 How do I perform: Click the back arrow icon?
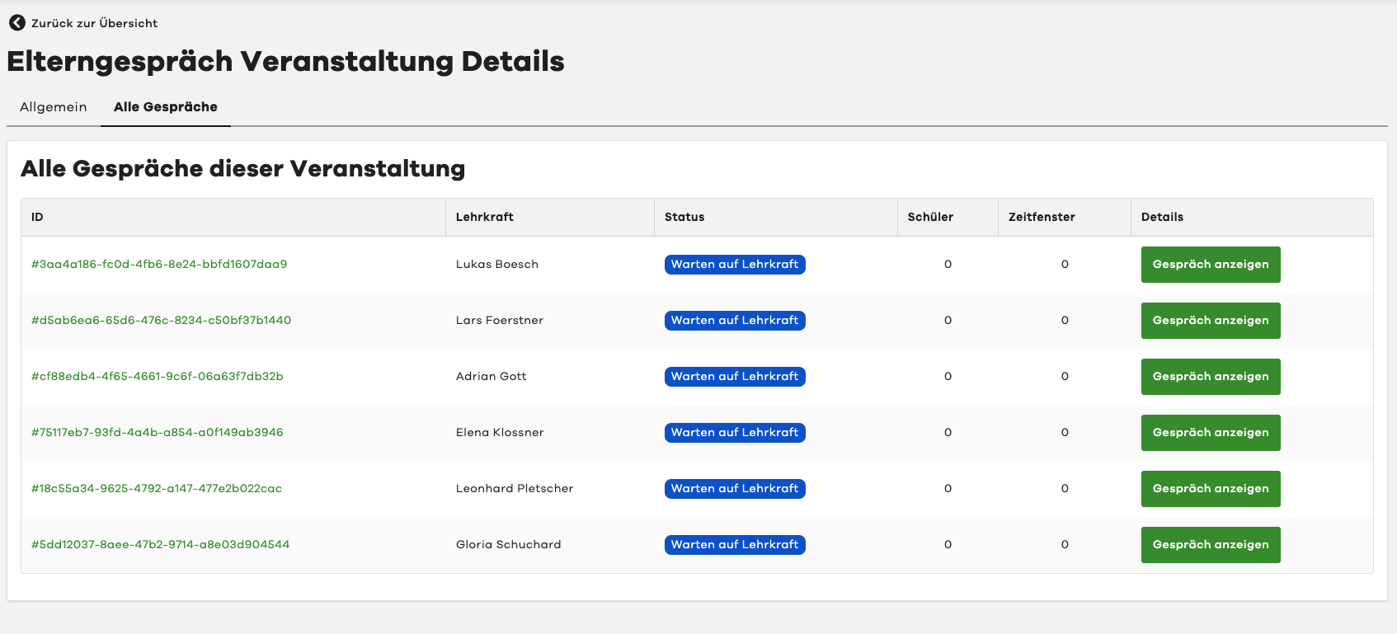16,23
